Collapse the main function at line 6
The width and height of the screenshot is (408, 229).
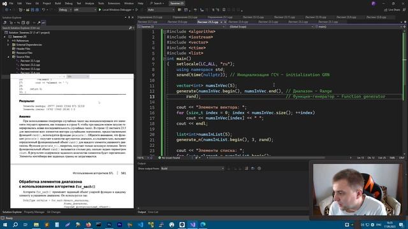164,59
